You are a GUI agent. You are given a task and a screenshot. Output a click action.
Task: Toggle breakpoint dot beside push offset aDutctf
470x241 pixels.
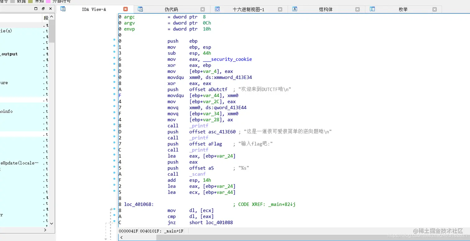click(x=114, y=88)
